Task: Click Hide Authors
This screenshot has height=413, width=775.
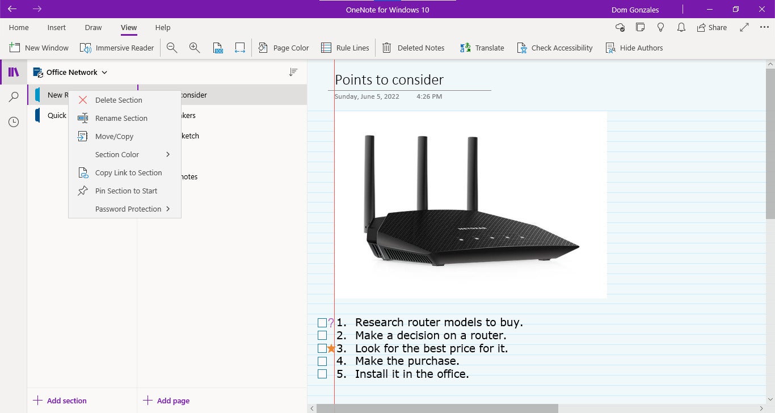Action: (x=634, y=48)
